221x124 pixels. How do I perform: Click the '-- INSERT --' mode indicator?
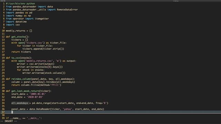9,121
